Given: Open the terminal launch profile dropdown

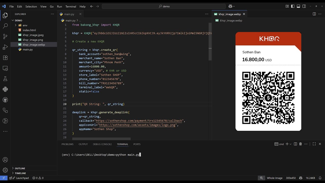Looking at the screenshot, I should coord(290,144).
